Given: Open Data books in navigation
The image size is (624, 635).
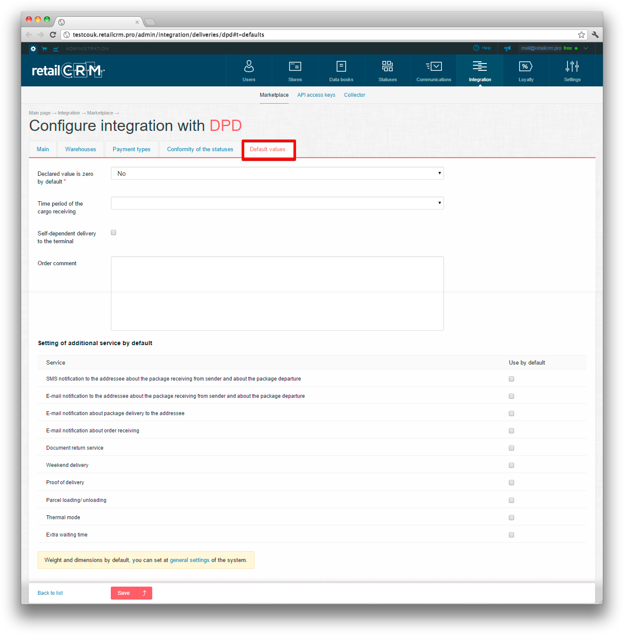Looking at the screenshot, I should tap(341, 70).
